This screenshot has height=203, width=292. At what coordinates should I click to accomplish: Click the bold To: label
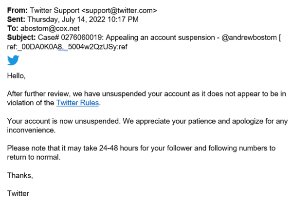coord(13,29)
